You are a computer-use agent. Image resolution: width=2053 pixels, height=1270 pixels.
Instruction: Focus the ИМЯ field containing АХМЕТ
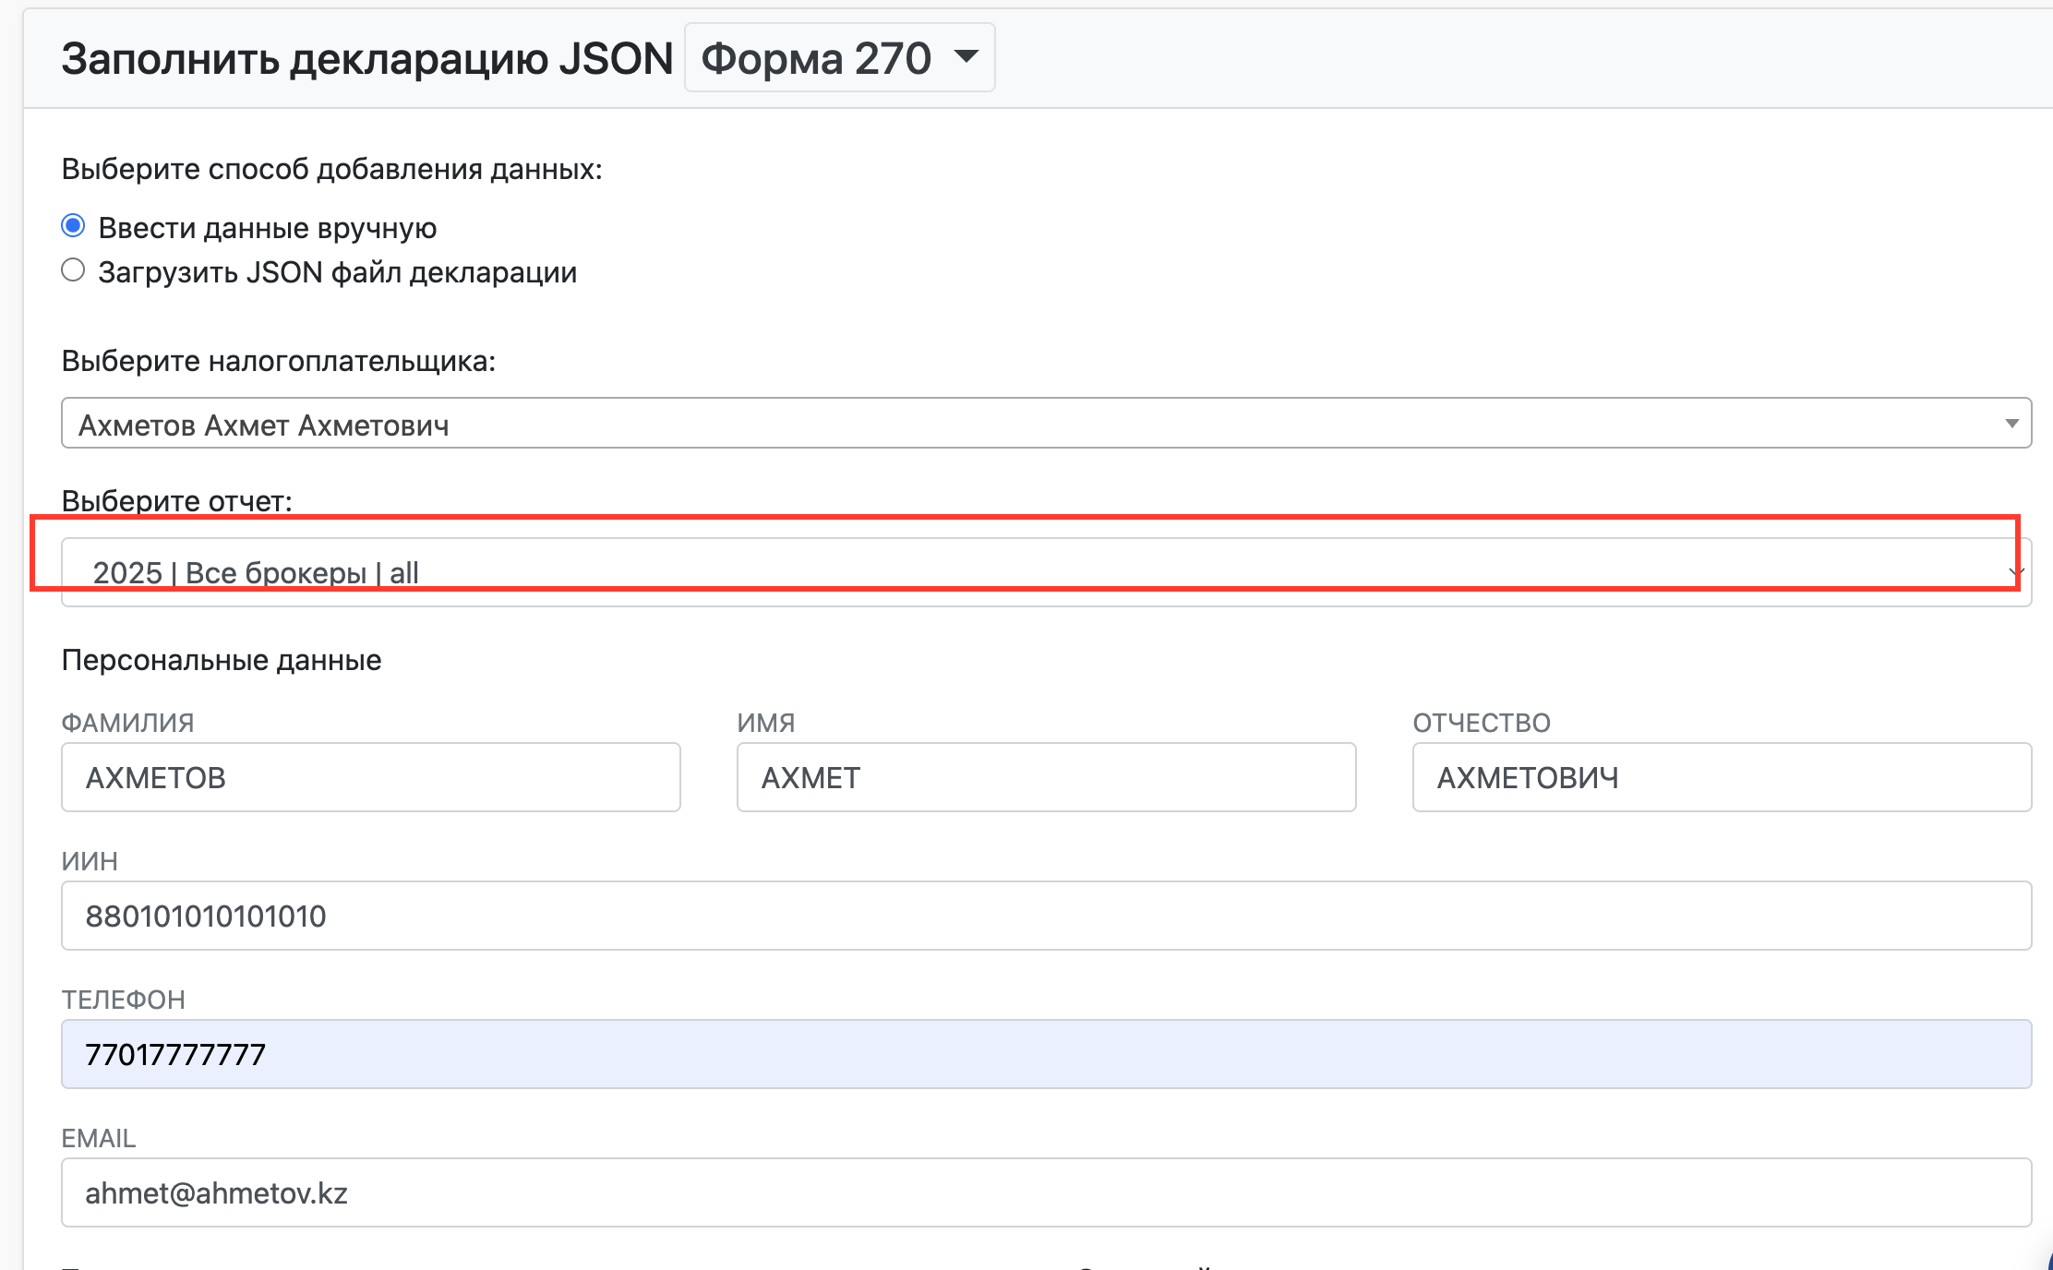click(1046, 777)
